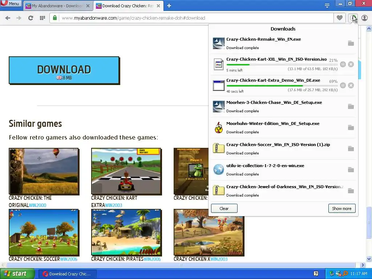Follow Crazy Chicken: Pirates link text
This screenshot has width=372, height=279.
117,259
